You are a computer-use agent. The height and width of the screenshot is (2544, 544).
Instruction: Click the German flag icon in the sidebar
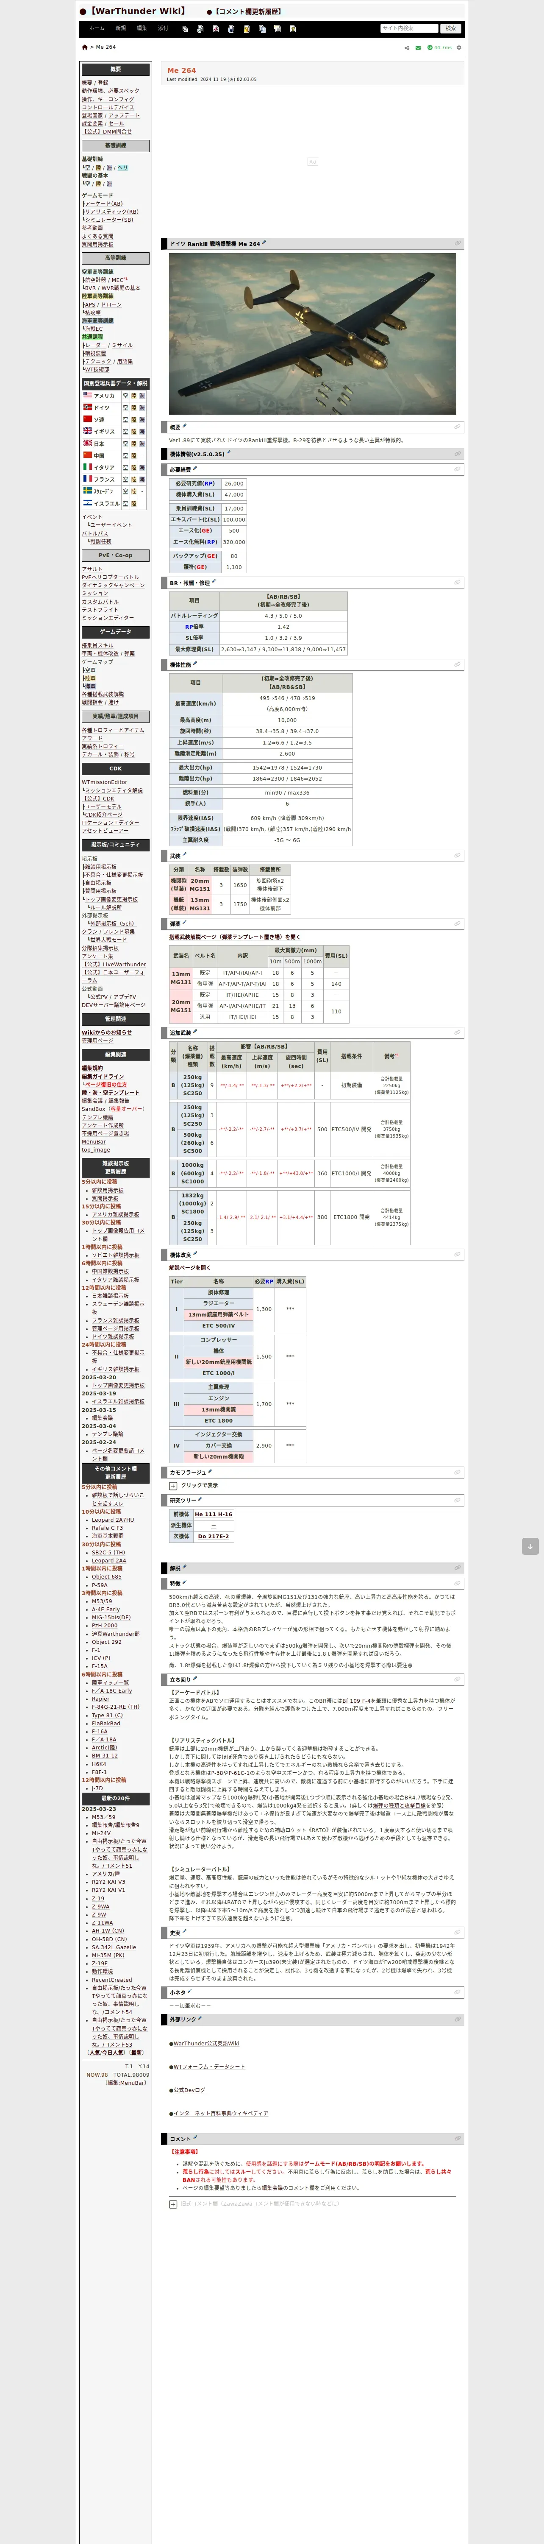[87, 407]
